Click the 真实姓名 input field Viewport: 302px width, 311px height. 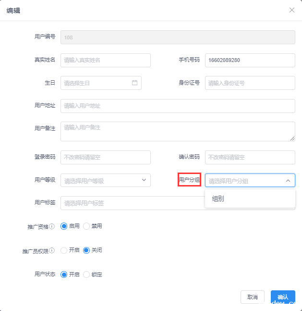(x=106, y=60)
